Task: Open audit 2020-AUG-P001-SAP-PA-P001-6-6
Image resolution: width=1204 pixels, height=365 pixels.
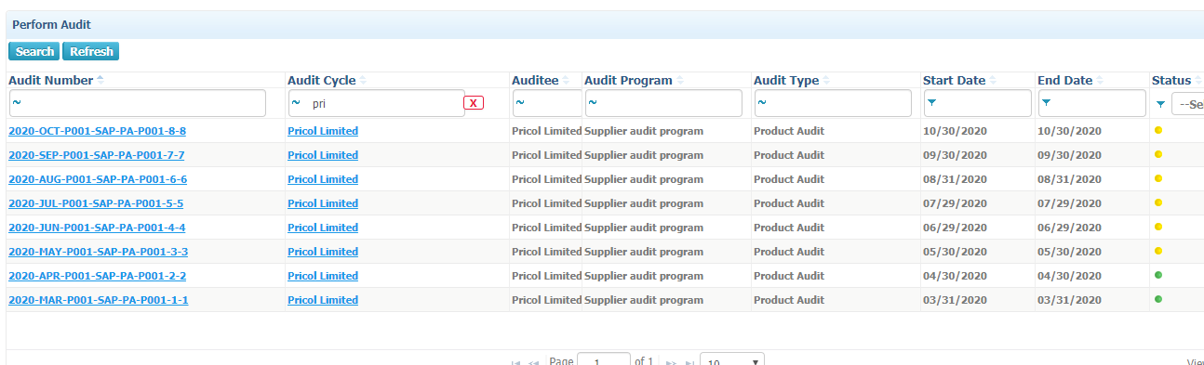Action: 98,179
